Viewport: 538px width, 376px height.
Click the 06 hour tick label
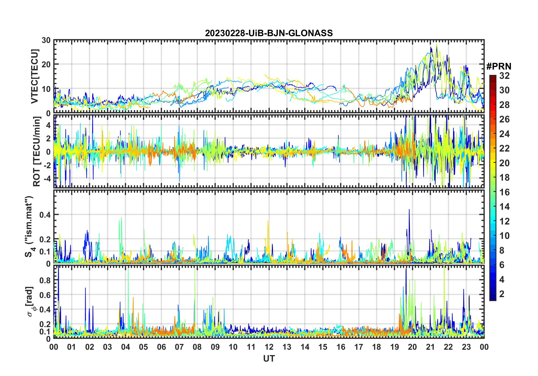point(161,347)
